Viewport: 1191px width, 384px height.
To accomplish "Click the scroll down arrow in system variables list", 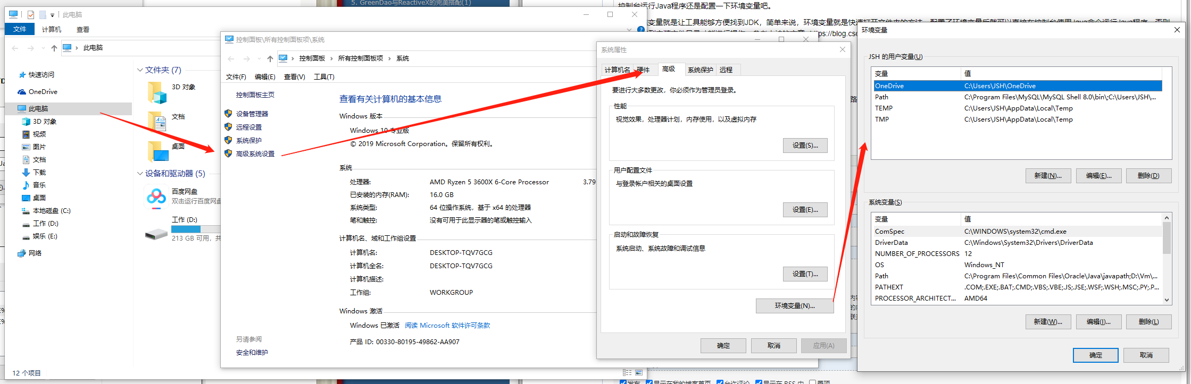I will pyautogui.click(x=1167, y=300).
